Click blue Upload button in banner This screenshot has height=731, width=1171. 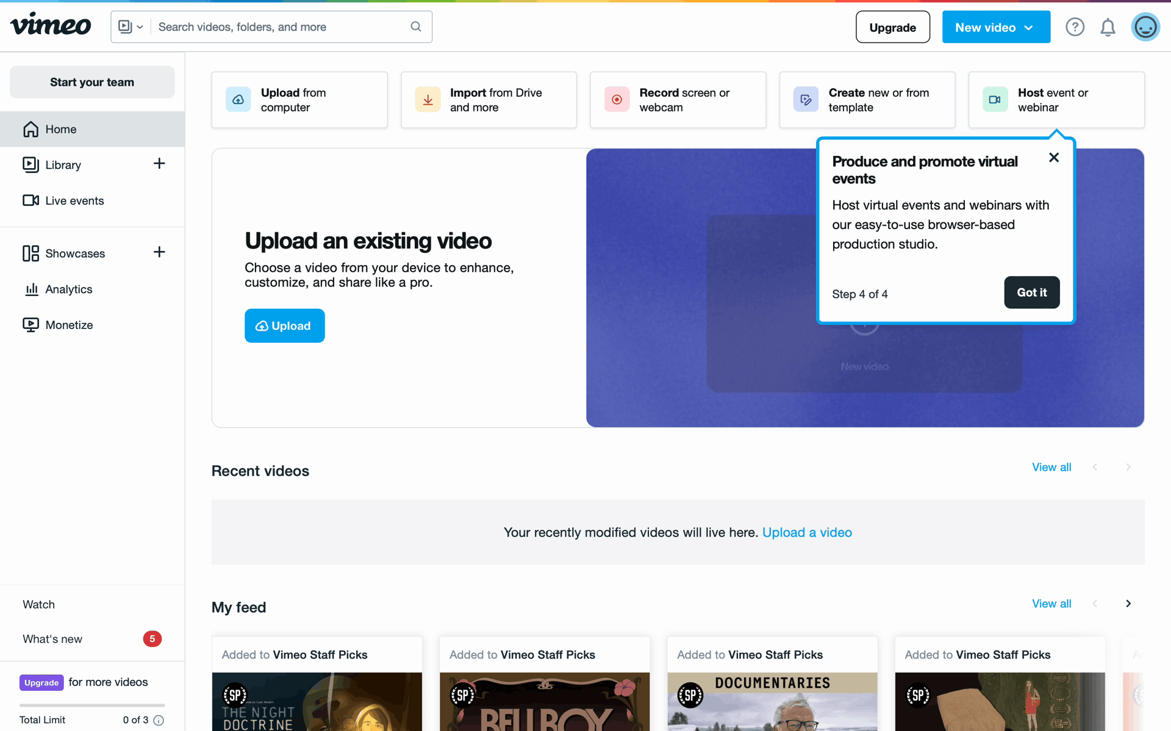(285, 326)
